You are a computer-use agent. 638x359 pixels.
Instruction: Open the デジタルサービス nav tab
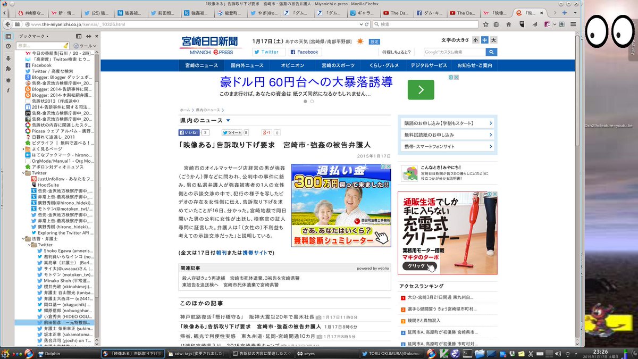[429, 65]
